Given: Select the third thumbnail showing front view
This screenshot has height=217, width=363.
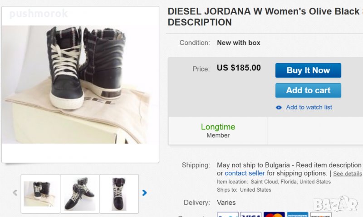Looking at the screenshot, I should click(119, 193).
